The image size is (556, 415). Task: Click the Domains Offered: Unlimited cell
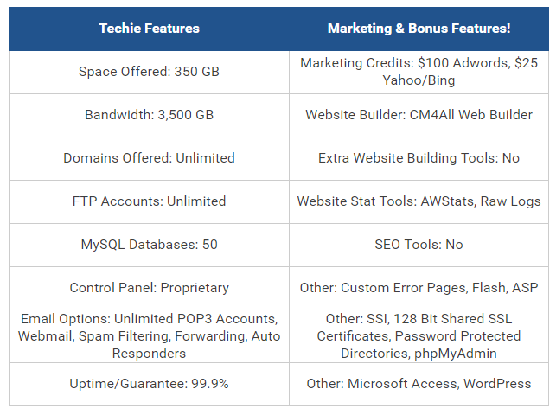coord(149,158)
